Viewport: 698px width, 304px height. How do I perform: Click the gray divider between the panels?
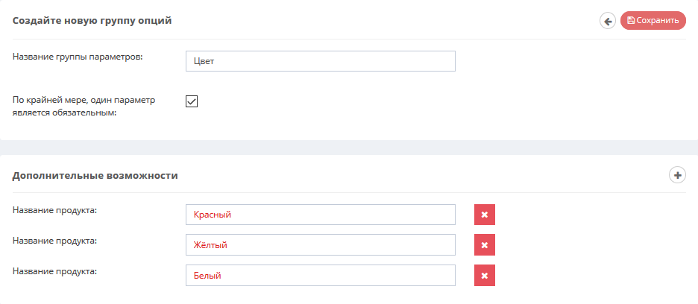(349, 148)
